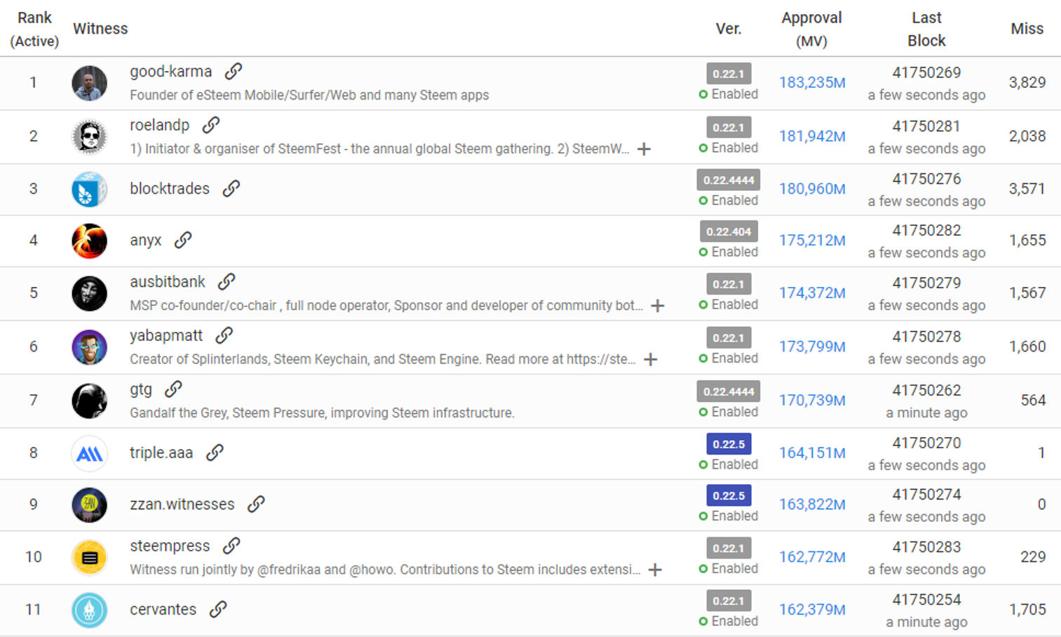Expand ausbitbank's truncated description
Screen dimensions: 1061x637
[x=658, y=306]
